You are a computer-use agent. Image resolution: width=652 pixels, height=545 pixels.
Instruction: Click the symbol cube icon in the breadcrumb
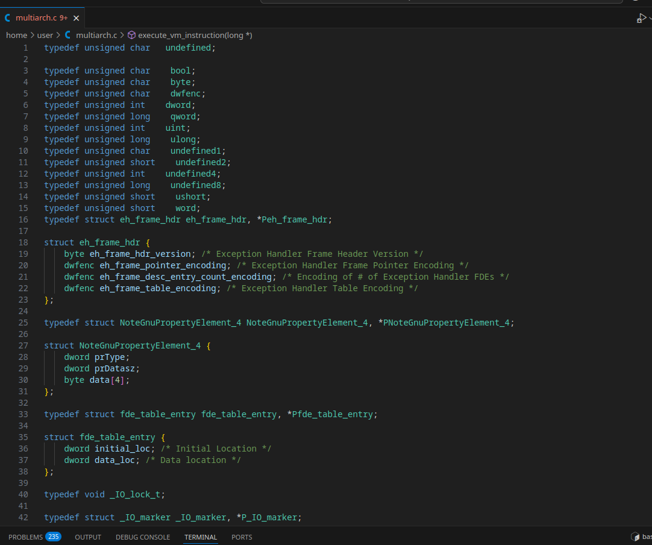point(131,36)
